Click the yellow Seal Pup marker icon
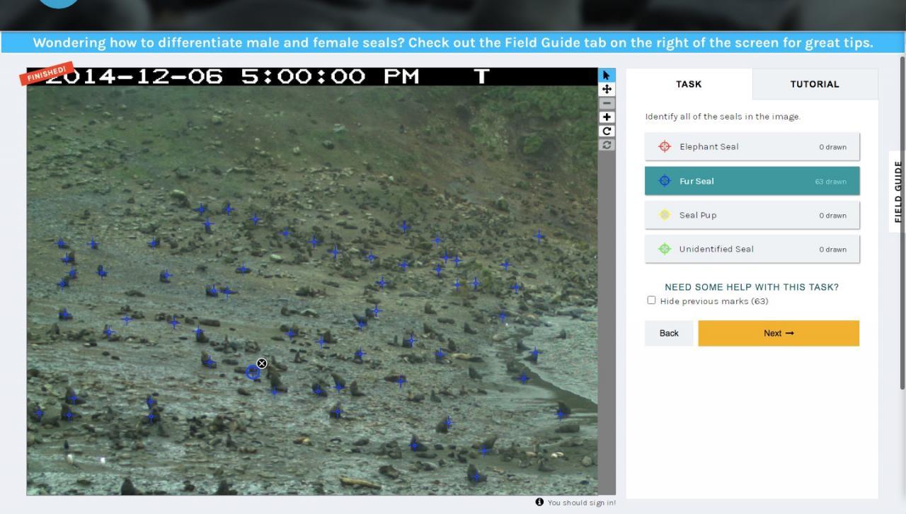This screenshot has width=906, height=514. pos(664,215)
